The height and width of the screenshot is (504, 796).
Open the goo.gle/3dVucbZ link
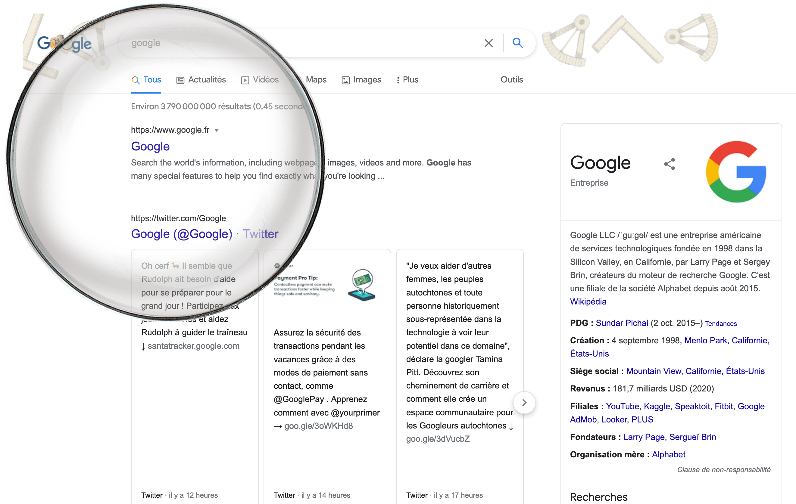click(x=438, y=439)
